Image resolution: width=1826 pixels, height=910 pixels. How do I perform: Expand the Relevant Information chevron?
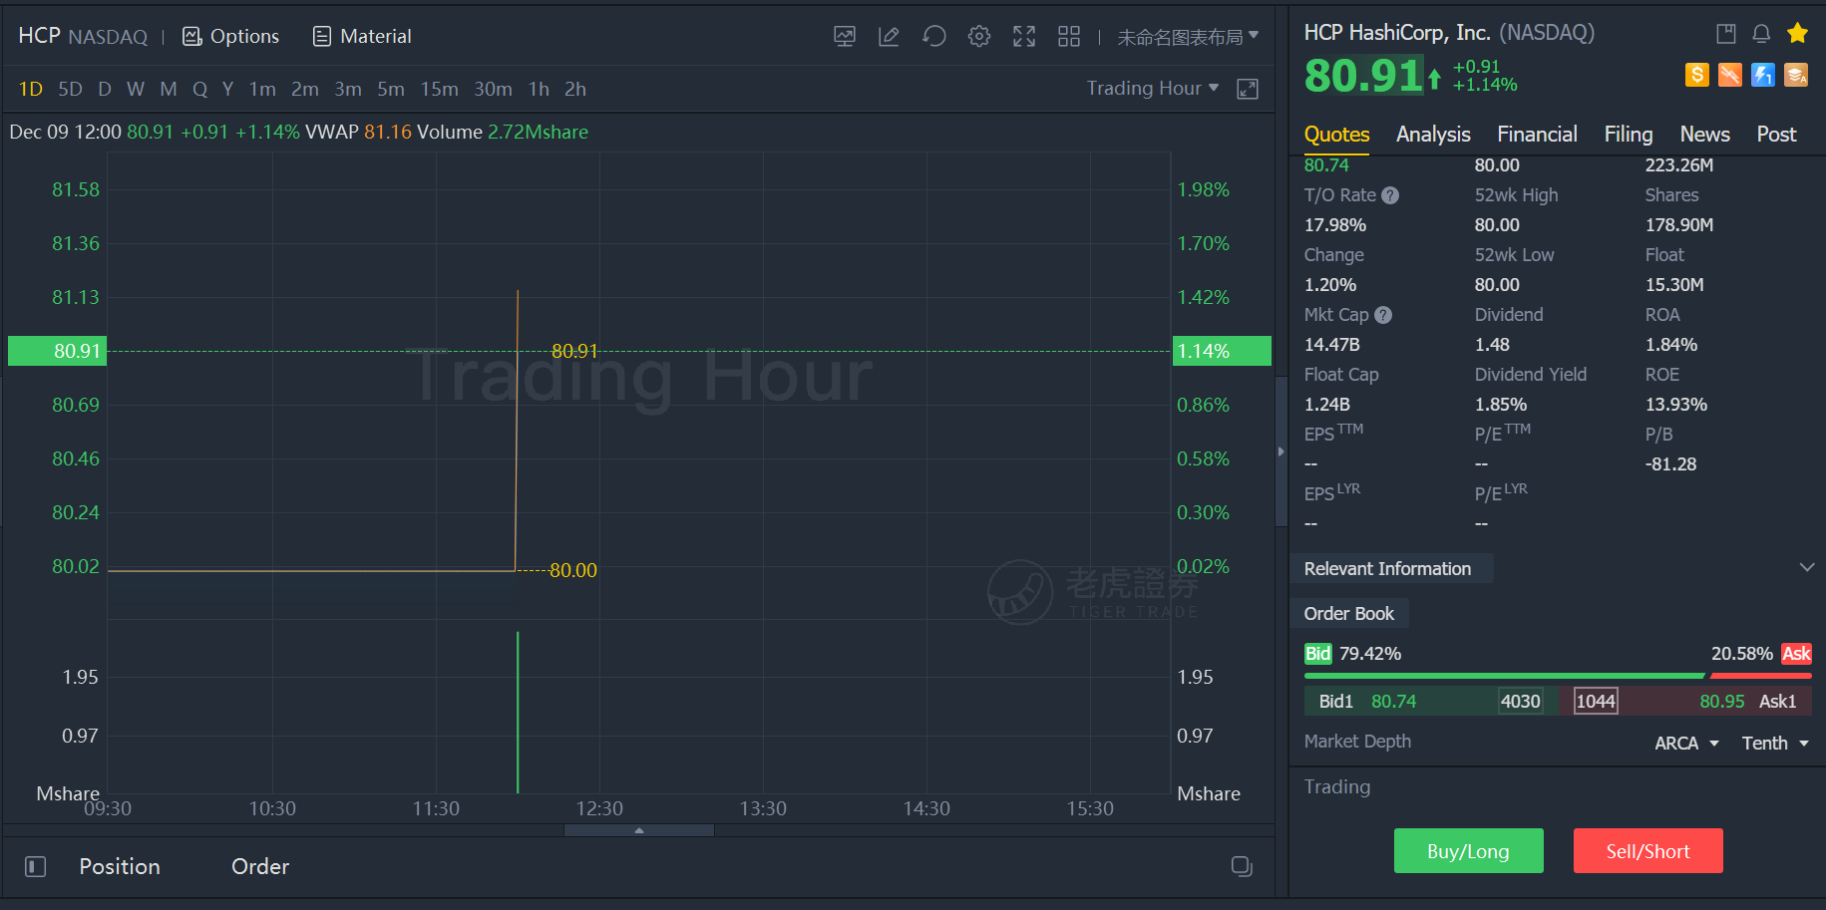click(x=1807, y=567)
